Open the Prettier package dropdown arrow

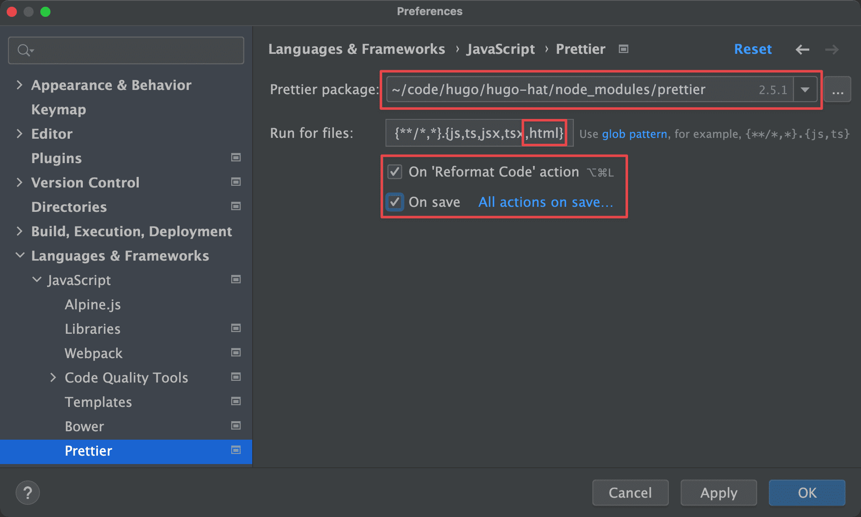coord(805,90)
